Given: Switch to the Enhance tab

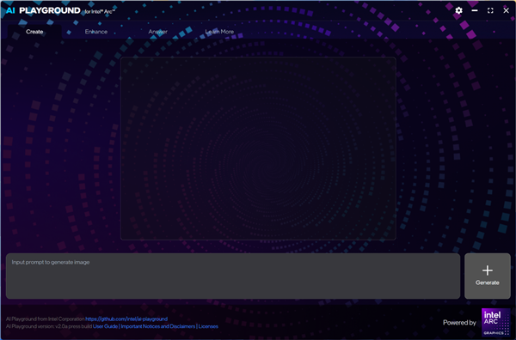Looking at the screenshot, I should (96, 32).
